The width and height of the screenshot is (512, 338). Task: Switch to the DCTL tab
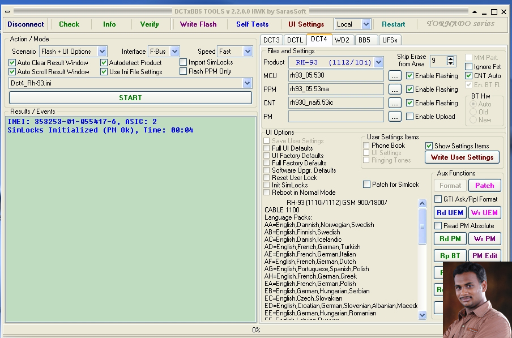pos(295,40)
